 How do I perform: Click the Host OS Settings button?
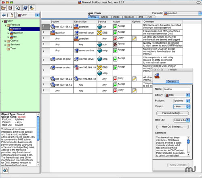[x=173, y=127]
